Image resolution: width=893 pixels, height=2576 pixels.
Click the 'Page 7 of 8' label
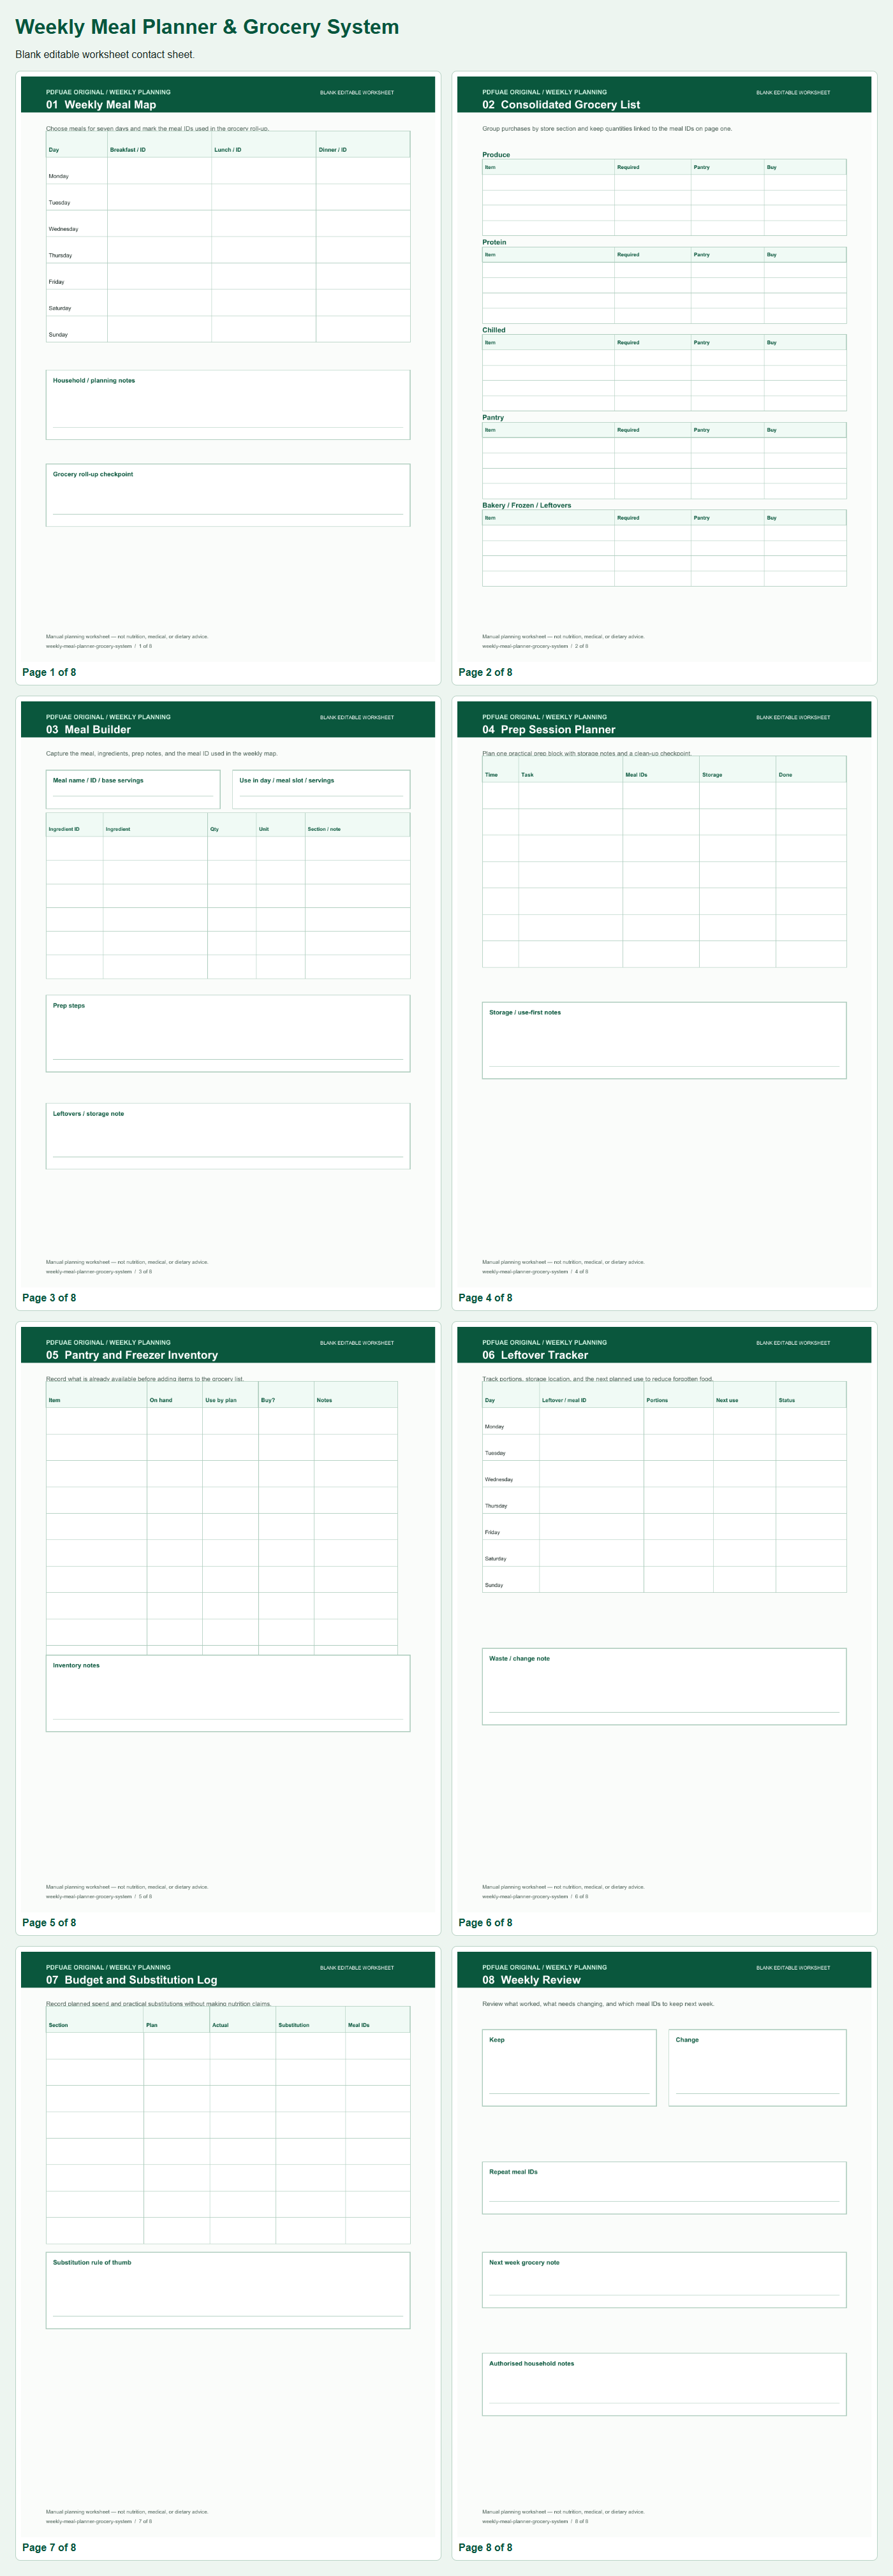point(49,2548)
